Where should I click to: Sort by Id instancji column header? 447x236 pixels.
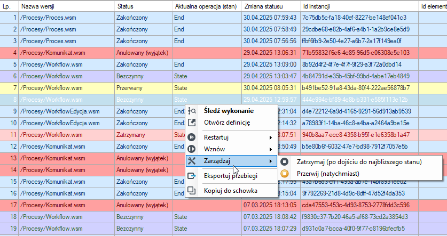click(x=359, y=6)
